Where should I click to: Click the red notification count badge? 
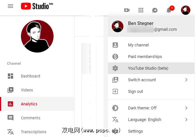click(172, 8)
